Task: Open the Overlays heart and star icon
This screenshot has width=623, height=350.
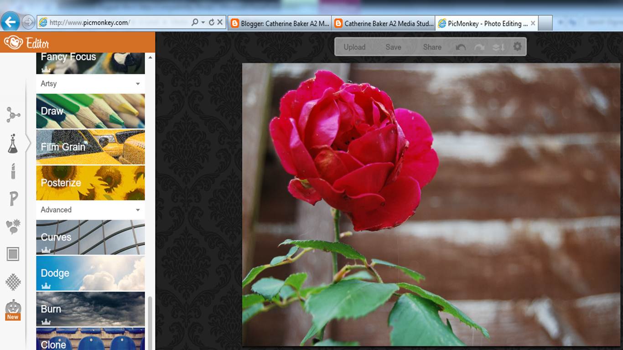Action: (13, 226)
